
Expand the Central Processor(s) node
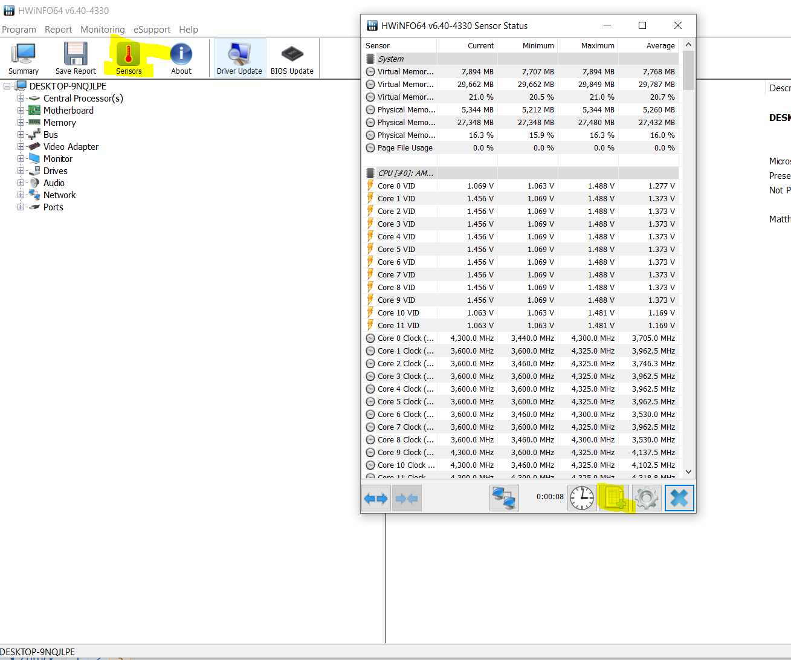click(x=21, y=98)
